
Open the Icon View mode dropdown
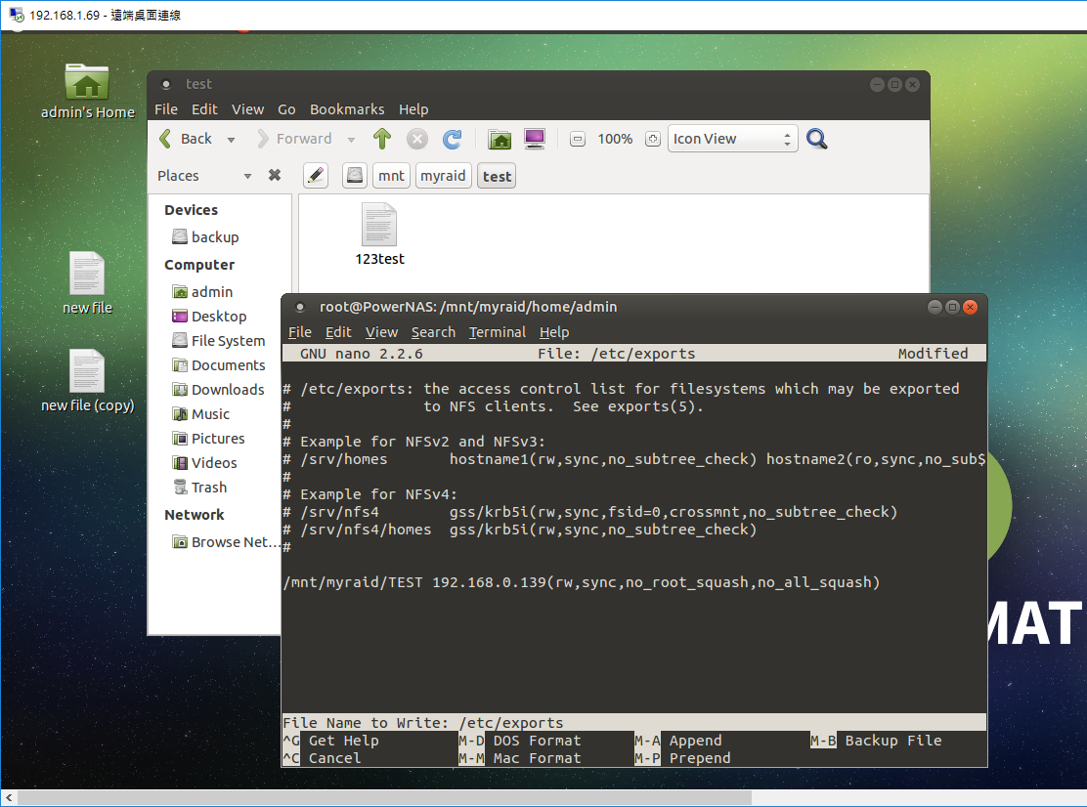pyautogui.click(x=733, y=139)
